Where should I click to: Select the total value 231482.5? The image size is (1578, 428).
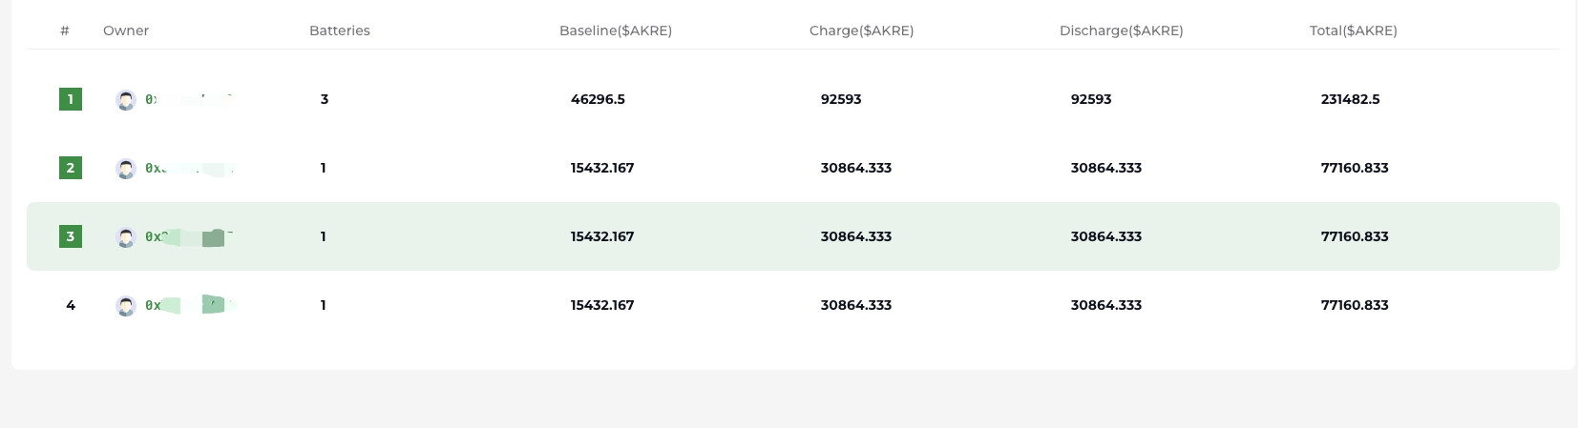[1351, 99]
